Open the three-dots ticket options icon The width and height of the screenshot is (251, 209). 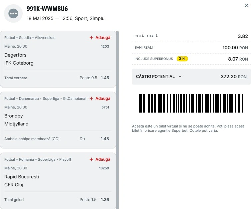pos(13,13)
